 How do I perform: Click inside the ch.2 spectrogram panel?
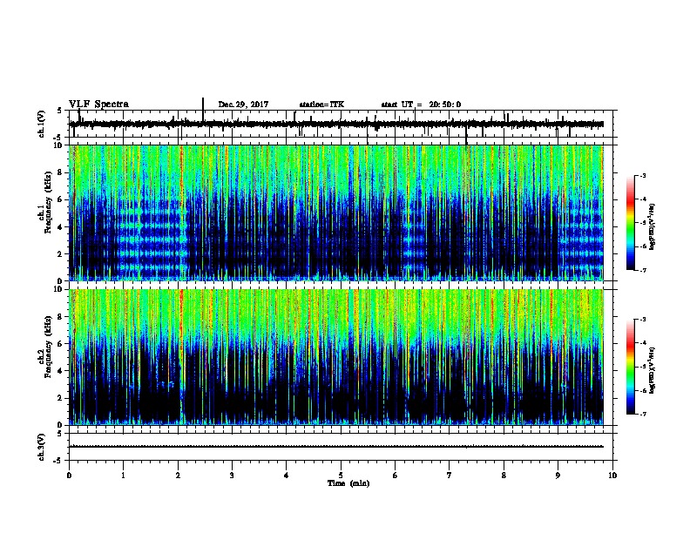pos(336,357)
